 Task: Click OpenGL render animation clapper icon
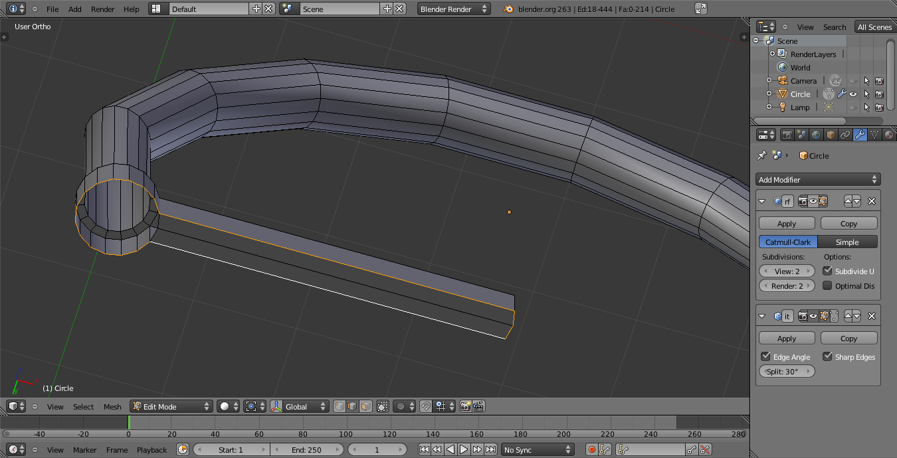478,406
